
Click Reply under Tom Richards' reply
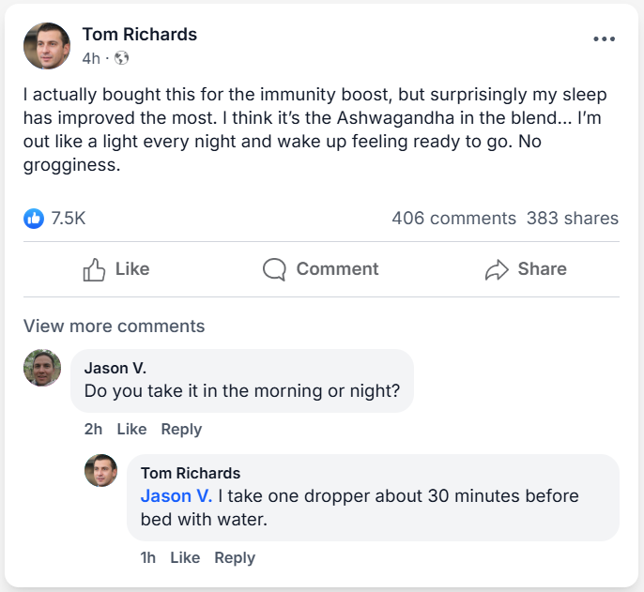[235, 557]
